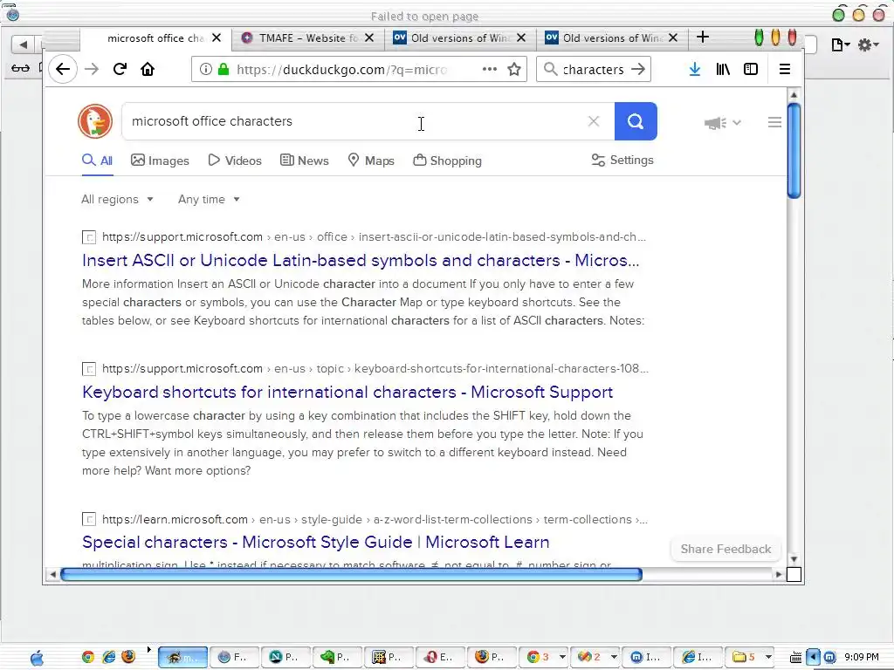Viewport: 894px width, 670px height.
Task: Open Keyboard shortcuts for international characters result
Action: click(x=347, y=392)
